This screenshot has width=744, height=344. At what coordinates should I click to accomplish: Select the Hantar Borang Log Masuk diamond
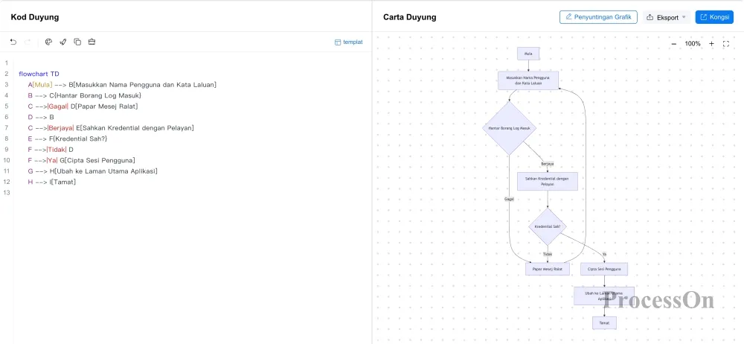(x=509, y=128)
